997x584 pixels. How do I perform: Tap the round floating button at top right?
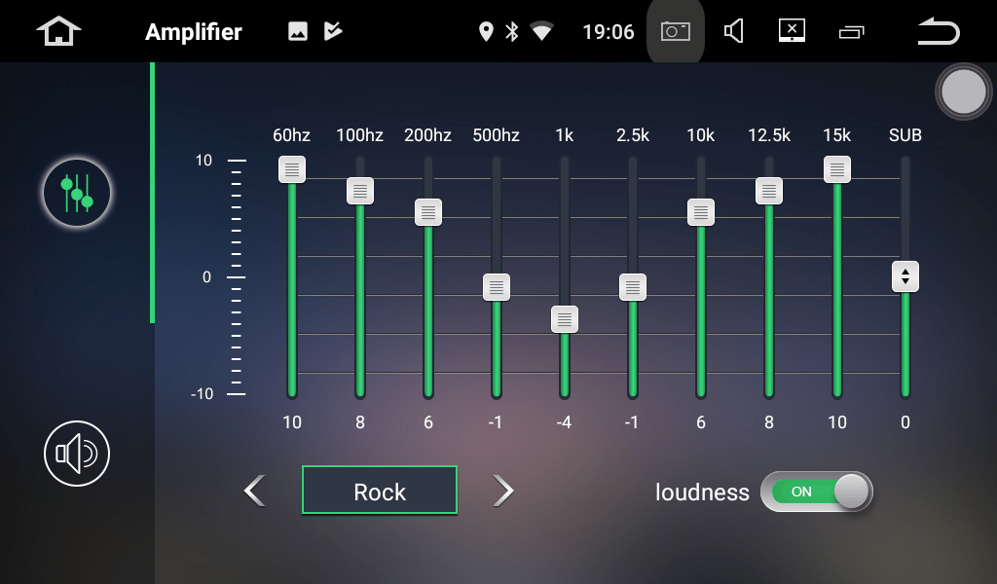pyautogui.click(x=963, y=91)
